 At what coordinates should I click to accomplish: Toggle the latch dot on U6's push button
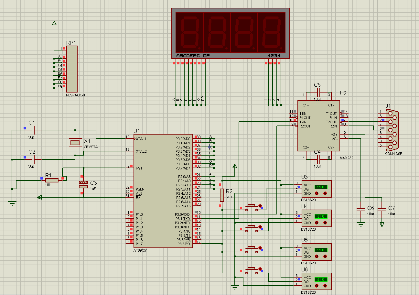[260, 268]
